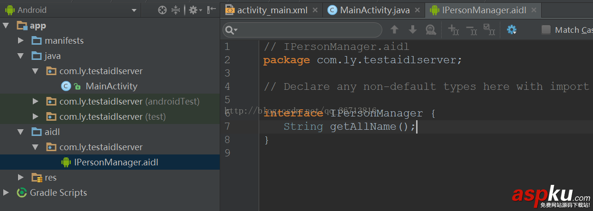Click in the search text field

click(x=307, y=30)
